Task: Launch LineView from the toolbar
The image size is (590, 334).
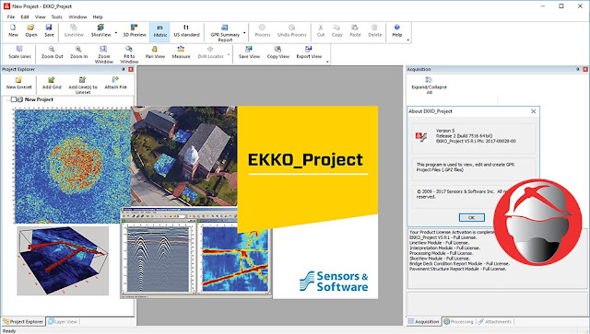Action: (74, 30)
